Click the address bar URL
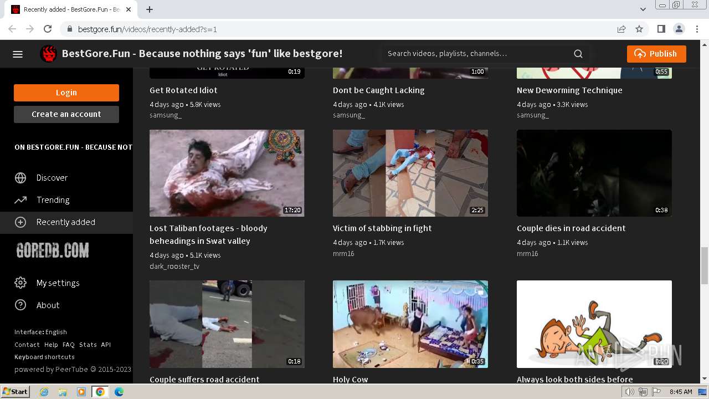Image resolution: width=709 pixels, height=399 pixels. (147, 29)
